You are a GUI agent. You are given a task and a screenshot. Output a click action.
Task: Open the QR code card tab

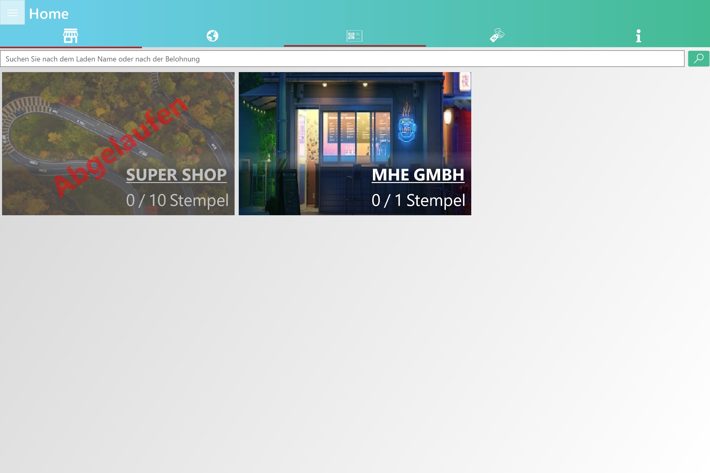pos(354,36)
